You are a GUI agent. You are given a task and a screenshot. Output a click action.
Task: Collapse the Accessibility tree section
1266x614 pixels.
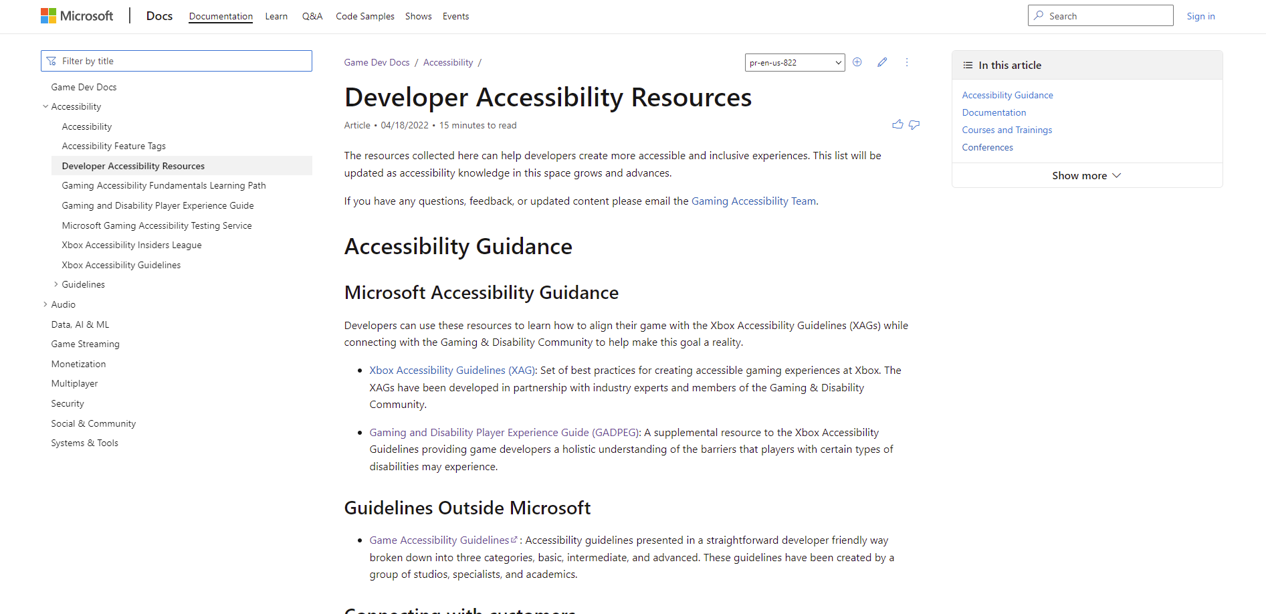click(x=45, y=106)
